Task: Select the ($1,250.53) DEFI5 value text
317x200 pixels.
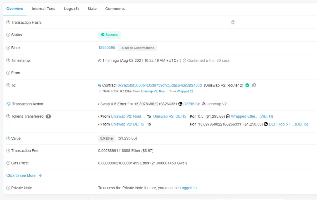Action: click(x=253, y=124)
